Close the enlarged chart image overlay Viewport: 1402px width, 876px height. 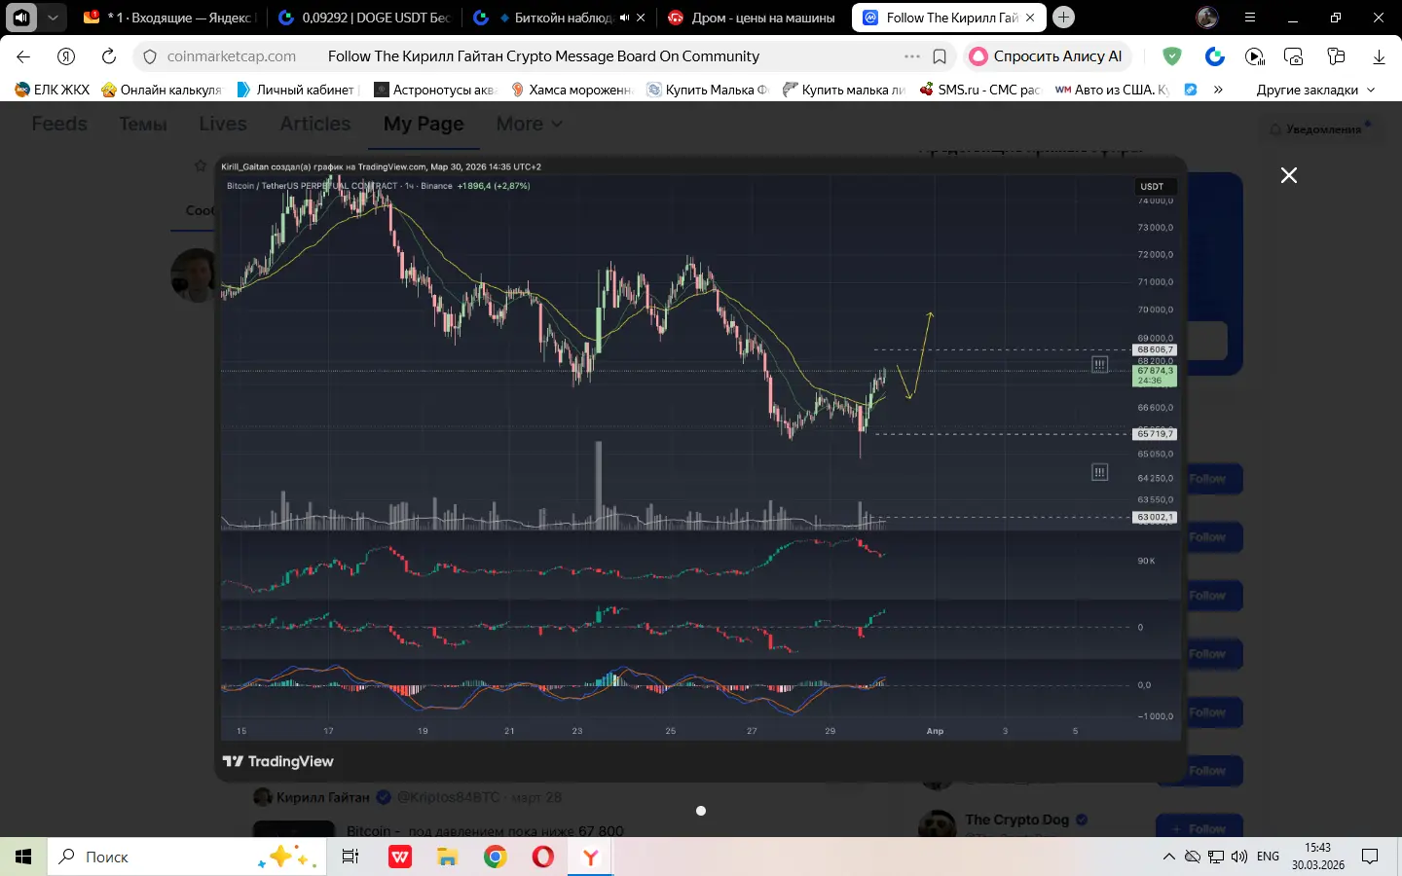(x=1289, y=175)
